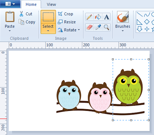Screen dimensions: 154x135
Task: Choose the down arrow shape
Action: pos(139,29)
